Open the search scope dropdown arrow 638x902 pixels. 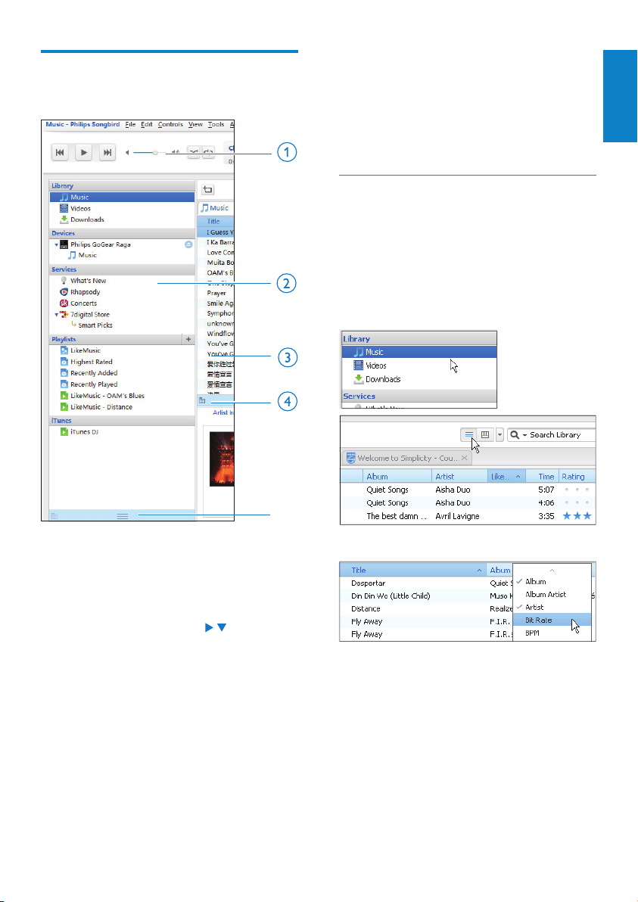pyautogui.click(x=524, y=435)
